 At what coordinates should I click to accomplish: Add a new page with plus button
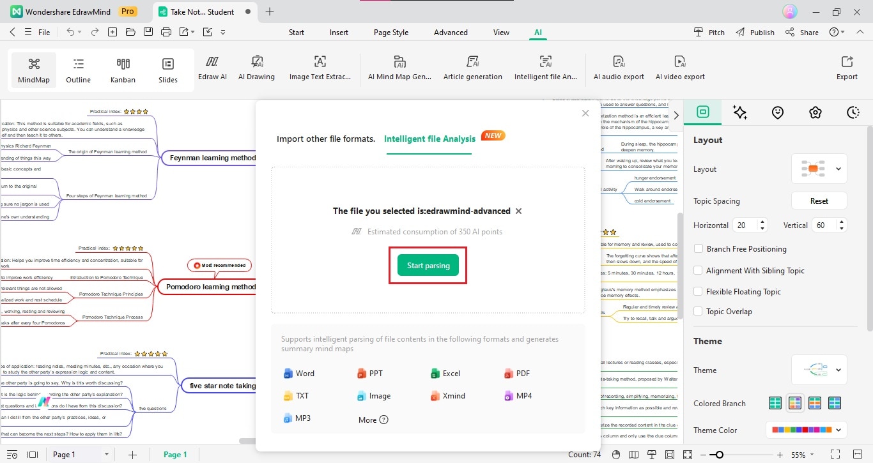point(132,455)
